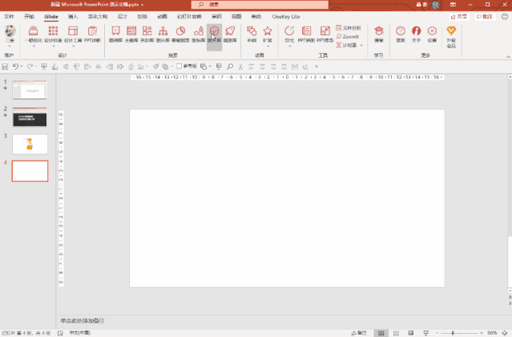
Task: Open the 文件分析 file analysis tool
Action: [349, 28]
